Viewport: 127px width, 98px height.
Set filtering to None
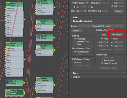(x=75, y=44)
